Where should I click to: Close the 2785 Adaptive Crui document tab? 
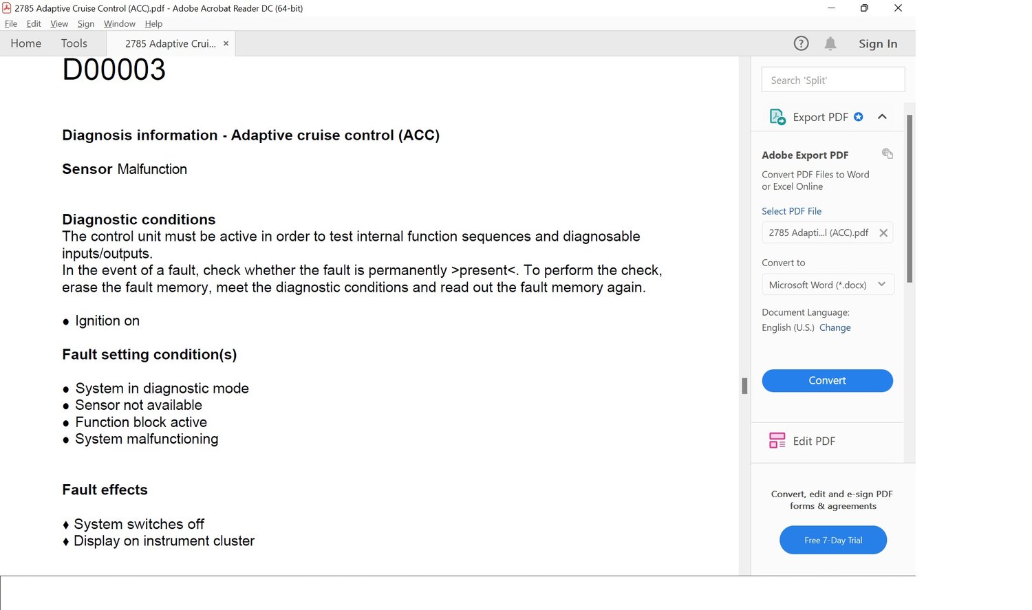click(x=226, y=43)
